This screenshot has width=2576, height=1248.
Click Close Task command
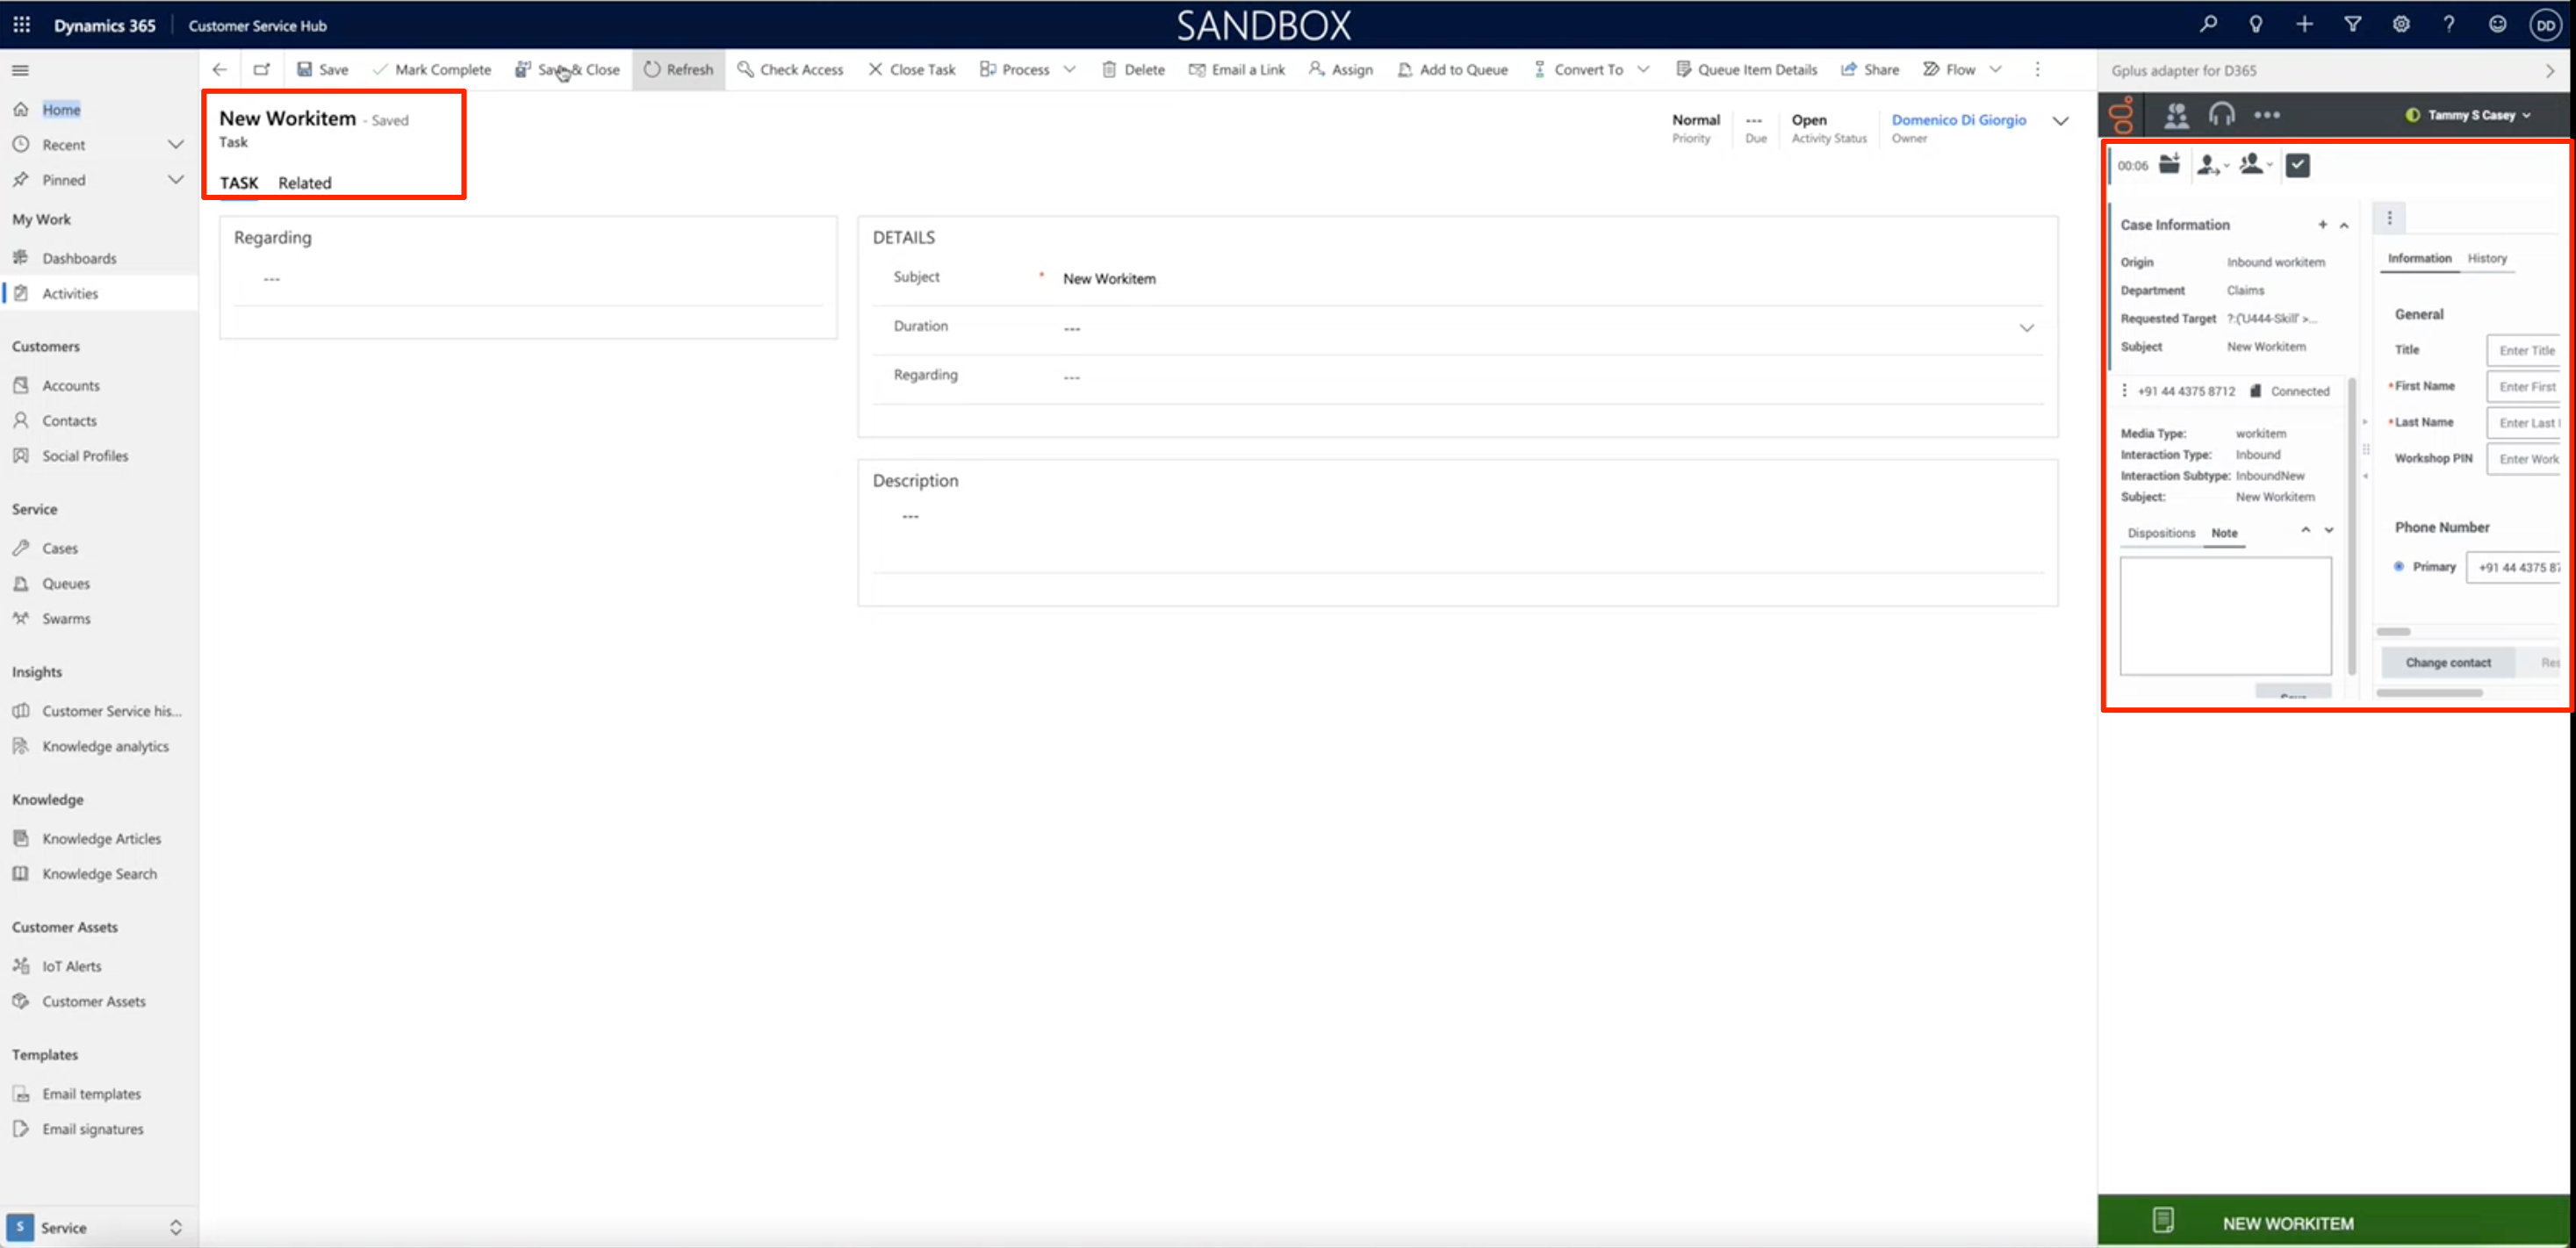[x=911, y=69]
